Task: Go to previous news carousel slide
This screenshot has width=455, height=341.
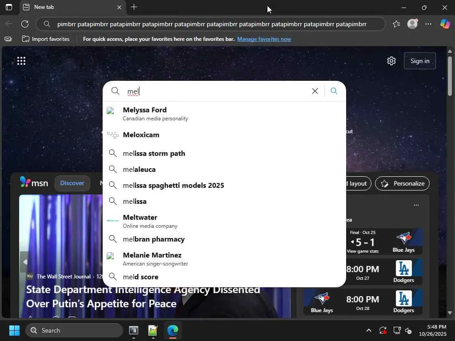Action: [x=25, y=262]
